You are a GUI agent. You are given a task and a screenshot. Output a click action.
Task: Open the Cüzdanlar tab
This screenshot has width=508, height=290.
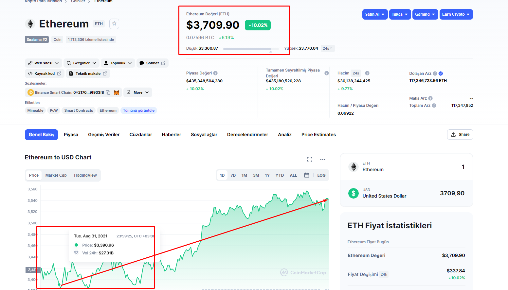(141, 135)
